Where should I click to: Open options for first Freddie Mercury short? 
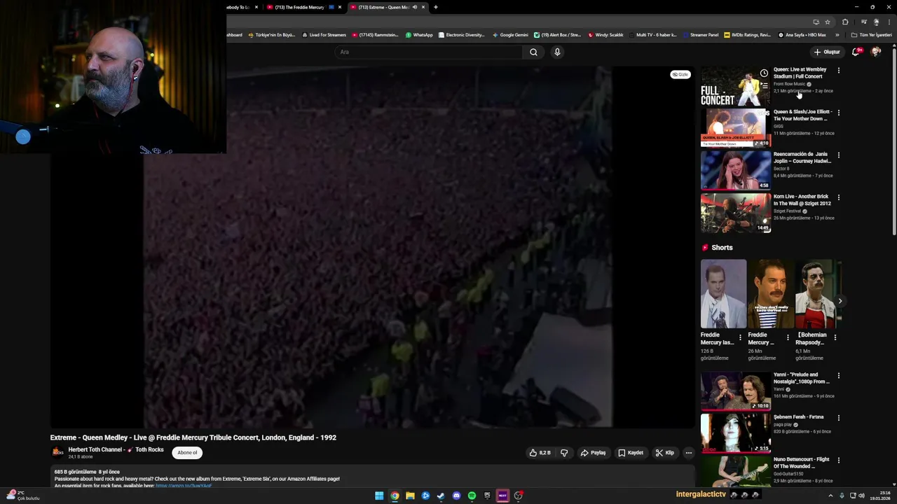740,337
